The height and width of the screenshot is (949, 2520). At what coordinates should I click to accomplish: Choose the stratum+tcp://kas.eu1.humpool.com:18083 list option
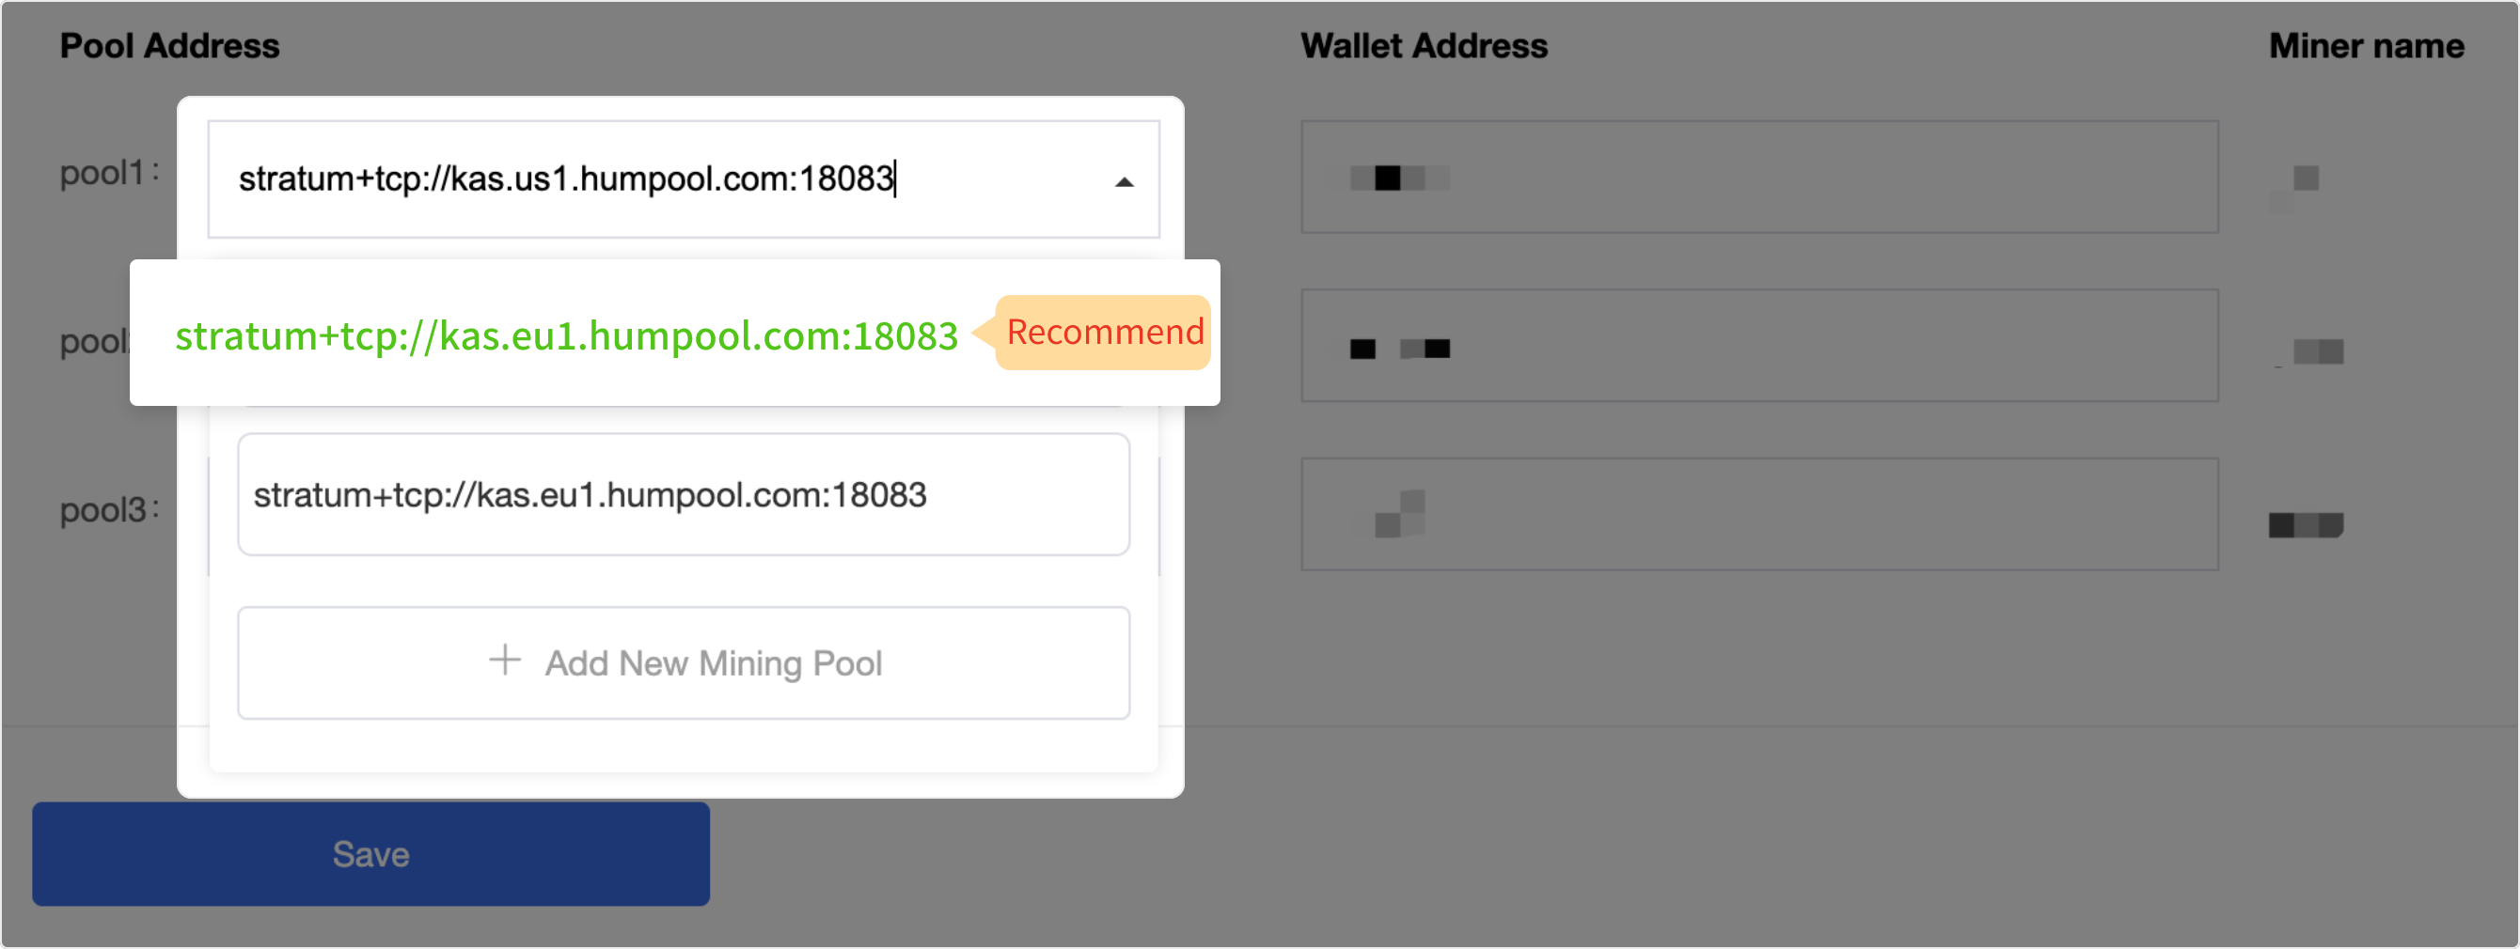point(683,494)
